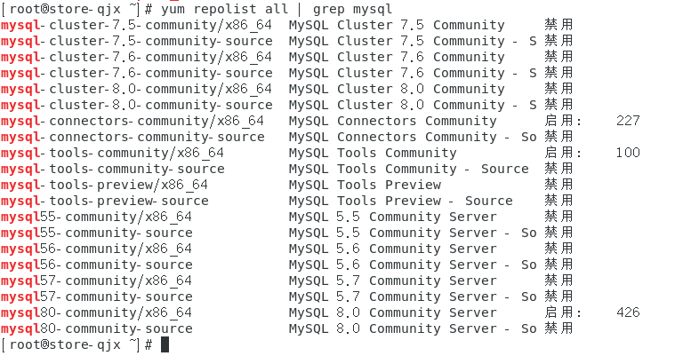The width and height of the screenshot is (699, 356).
Task: Click the 'MySQL Tools Preview - Source' description
Action: (x=401, y=201)
